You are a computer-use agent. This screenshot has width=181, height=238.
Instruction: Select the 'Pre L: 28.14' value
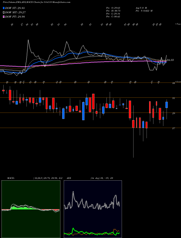[x=113, y=14]
